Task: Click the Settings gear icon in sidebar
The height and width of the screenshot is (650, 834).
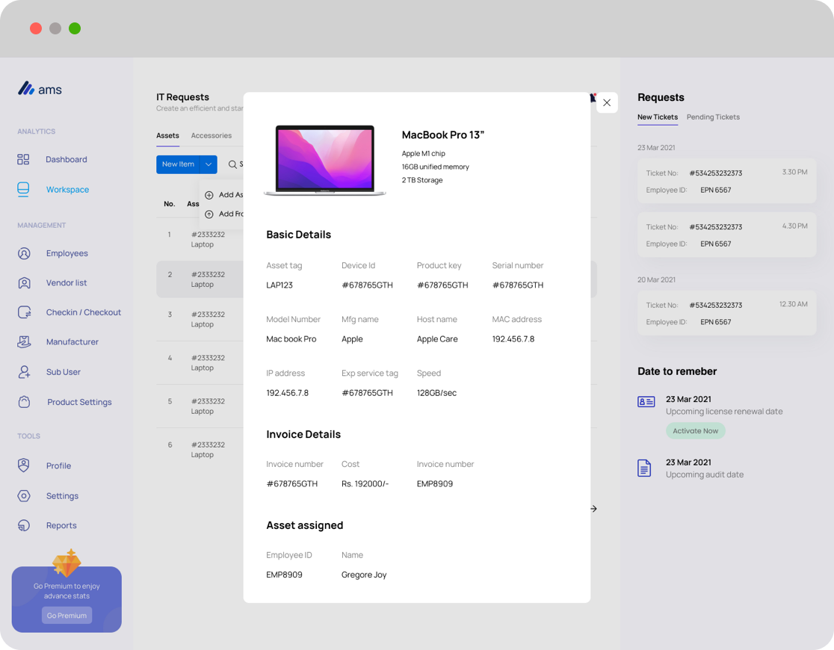Action: pos(24,496)
